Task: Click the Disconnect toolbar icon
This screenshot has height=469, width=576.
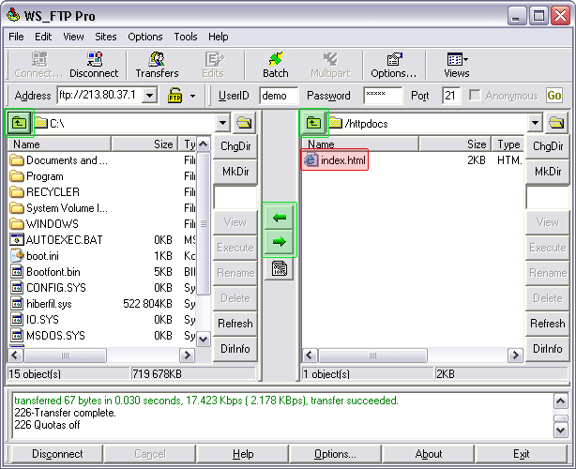Action: point(94,65)
